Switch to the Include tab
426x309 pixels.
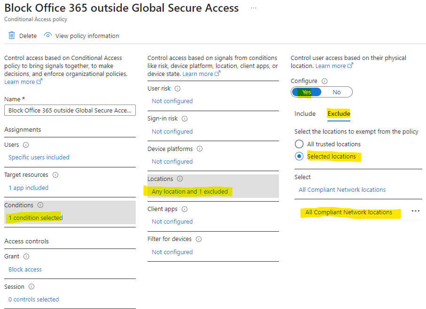(x=305, y=113)
